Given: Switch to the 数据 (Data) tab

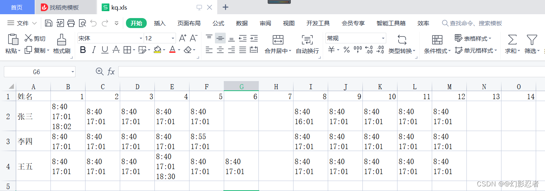Looking at the screenshot, I should click(242, 23).
